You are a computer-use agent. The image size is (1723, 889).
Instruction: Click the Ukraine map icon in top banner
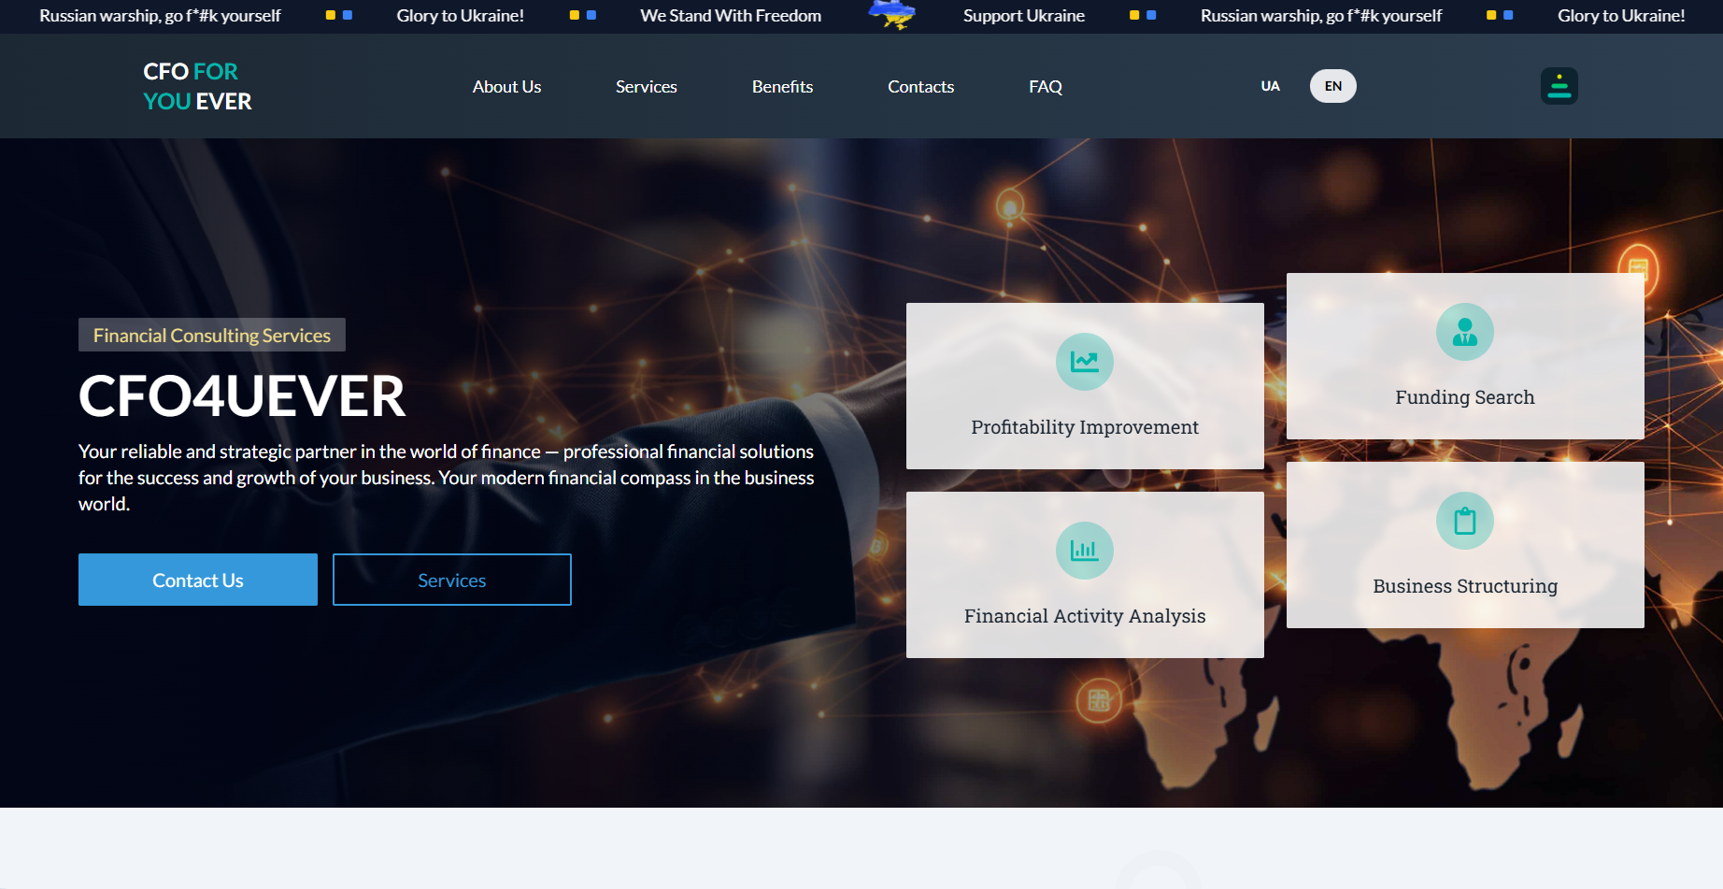(892, 15)
